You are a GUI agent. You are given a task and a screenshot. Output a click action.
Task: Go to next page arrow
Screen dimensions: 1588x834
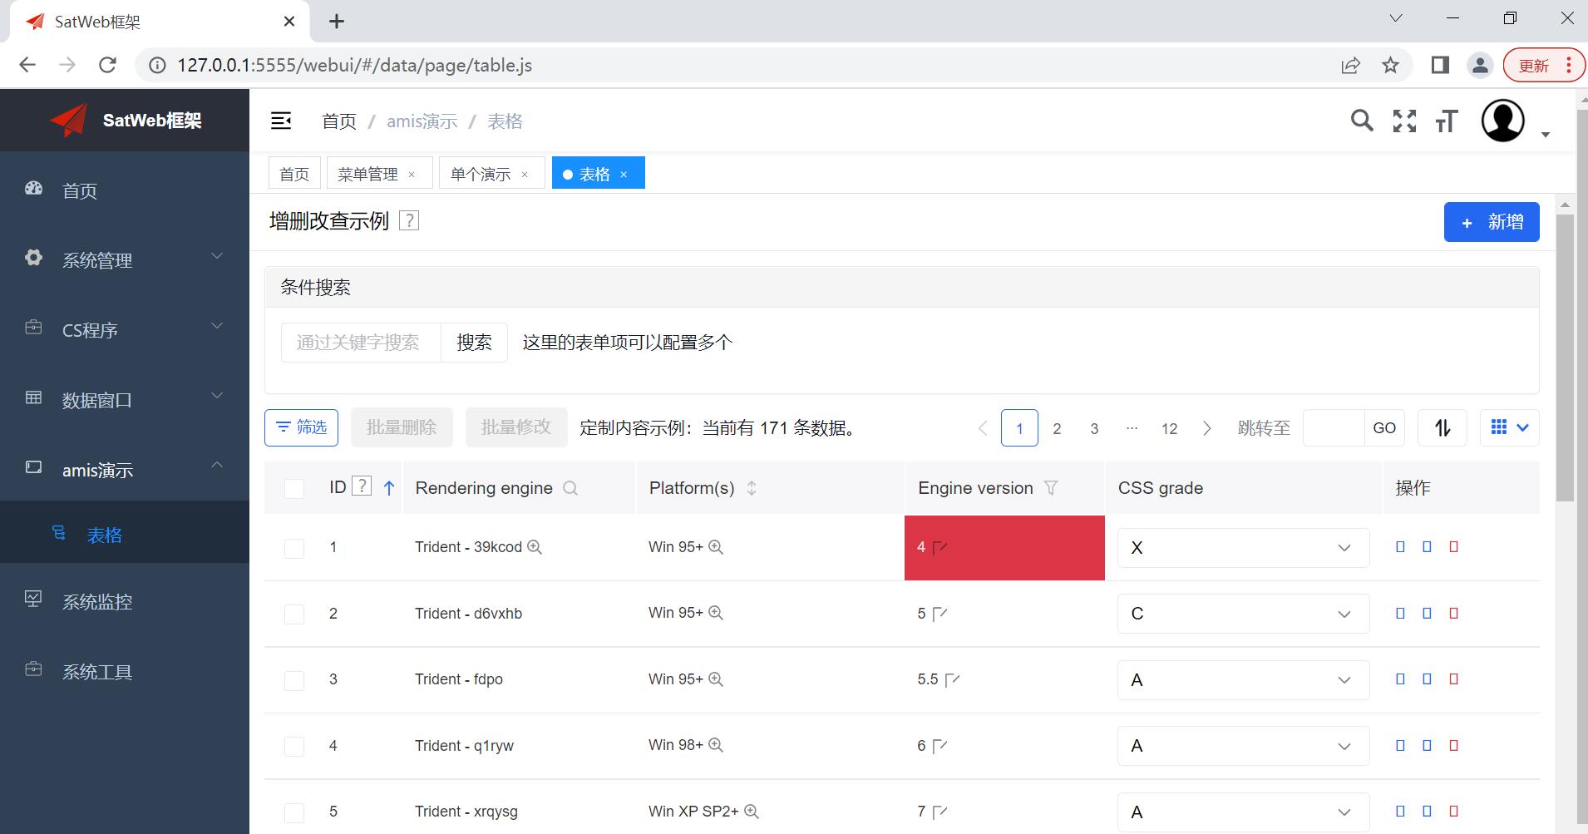pyautogui.click(x=1207, y=428)
